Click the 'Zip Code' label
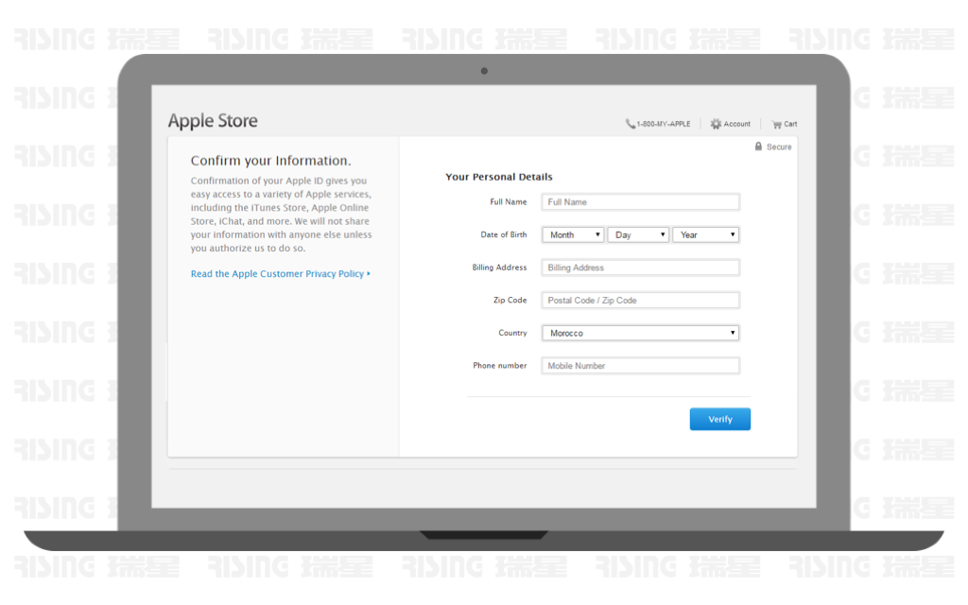Viewport: 968px width, 605px height. [510, 300]
